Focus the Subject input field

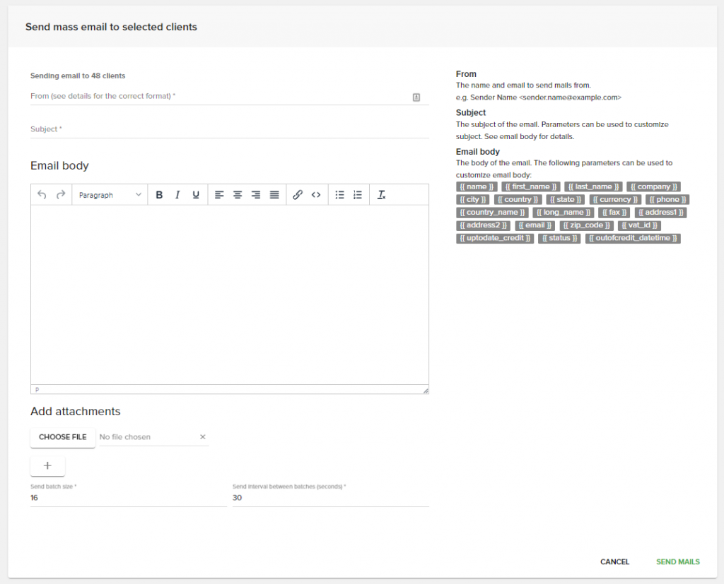[x=230, y=129]
